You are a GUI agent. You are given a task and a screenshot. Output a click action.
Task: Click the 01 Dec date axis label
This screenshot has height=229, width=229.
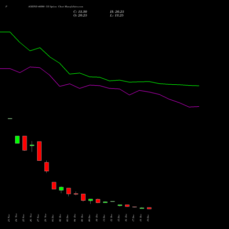pyautogui.click(x=53, y=218)
